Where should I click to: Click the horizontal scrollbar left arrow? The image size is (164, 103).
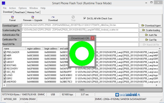coord(4,85)
